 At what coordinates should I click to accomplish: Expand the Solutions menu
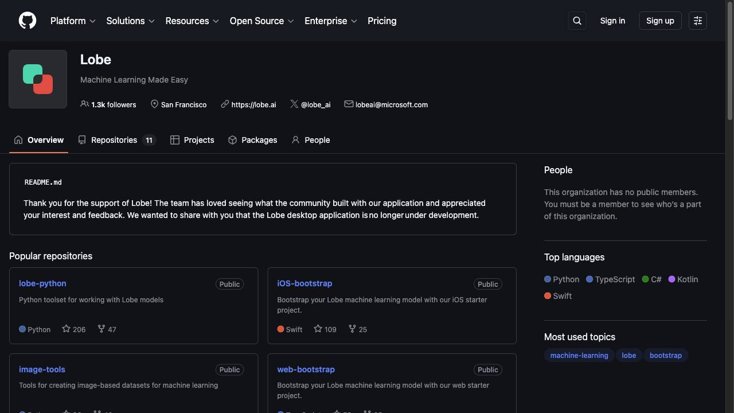(131, 21)
